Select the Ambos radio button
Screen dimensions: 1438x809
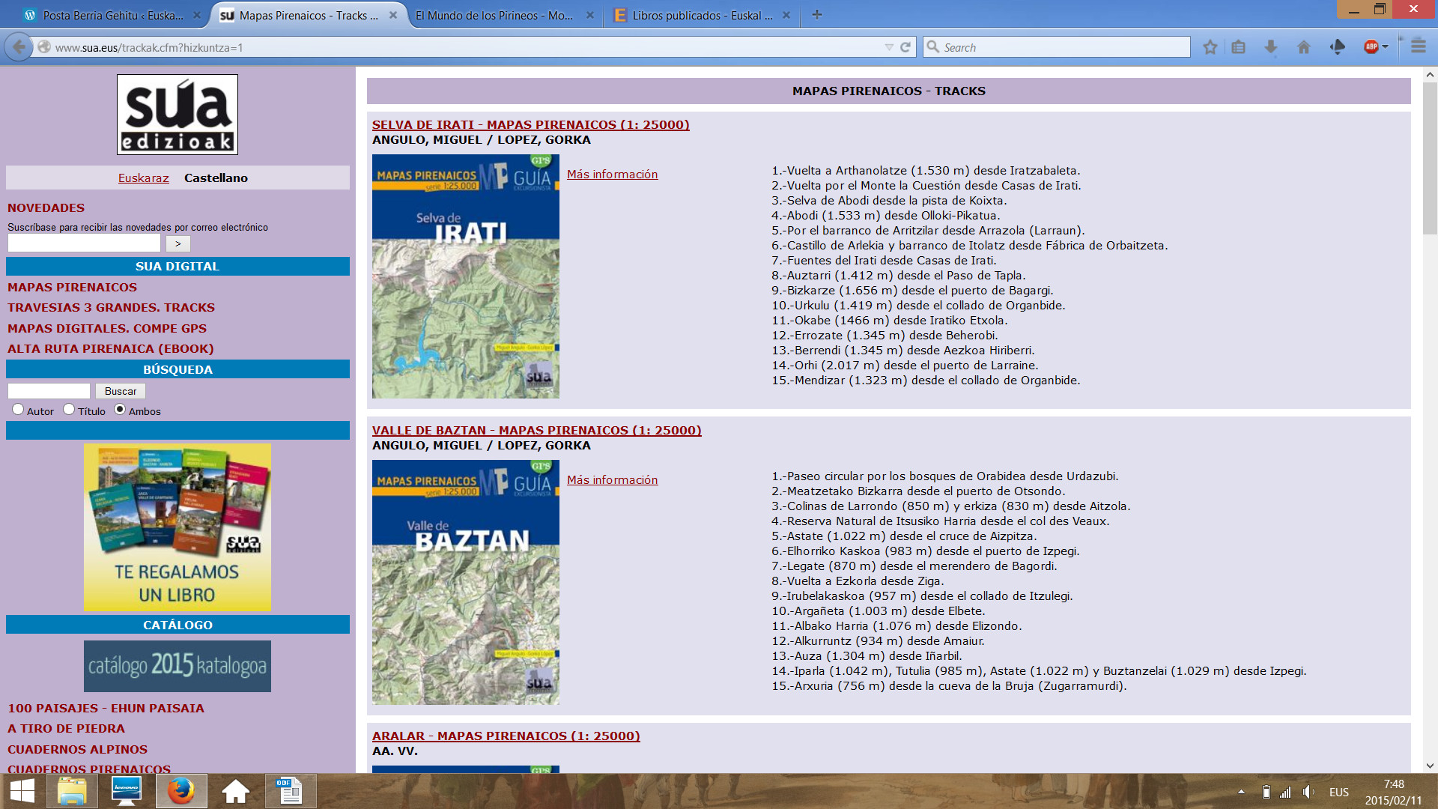click(120, 410)
